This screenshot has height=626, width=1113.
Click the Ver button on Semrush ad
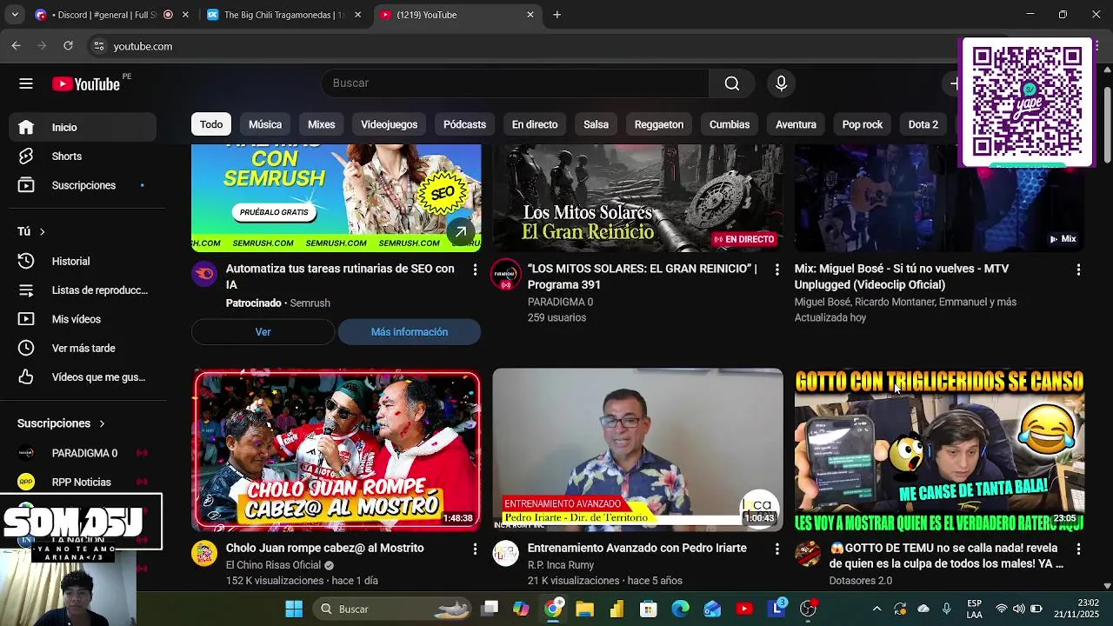(263, 332)
